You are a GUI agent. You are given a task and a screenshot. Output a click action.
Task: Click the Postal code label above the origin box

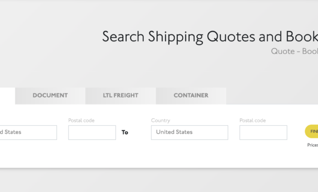[x=81, y=120]
